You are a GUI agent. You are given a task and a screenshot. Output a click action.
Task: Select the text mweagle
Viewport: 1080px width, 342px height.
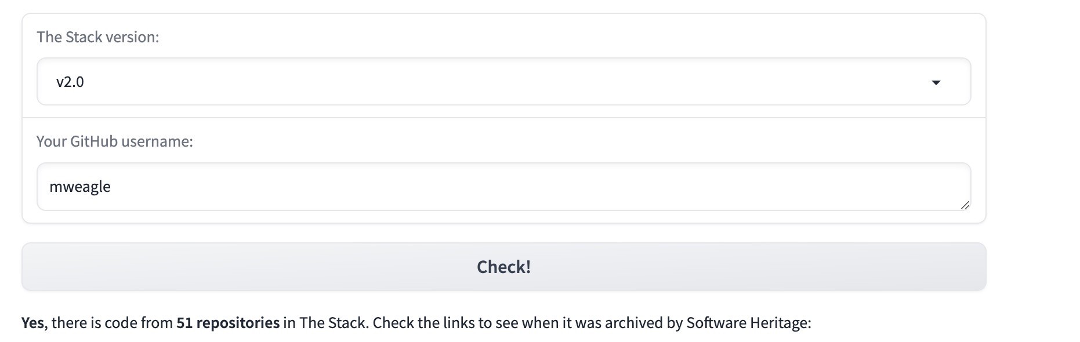coord(82,187)
